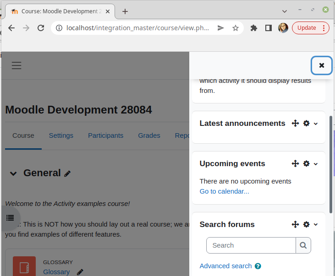
Task: Click move icon for Latest announcements block
Action: [295, 124]
